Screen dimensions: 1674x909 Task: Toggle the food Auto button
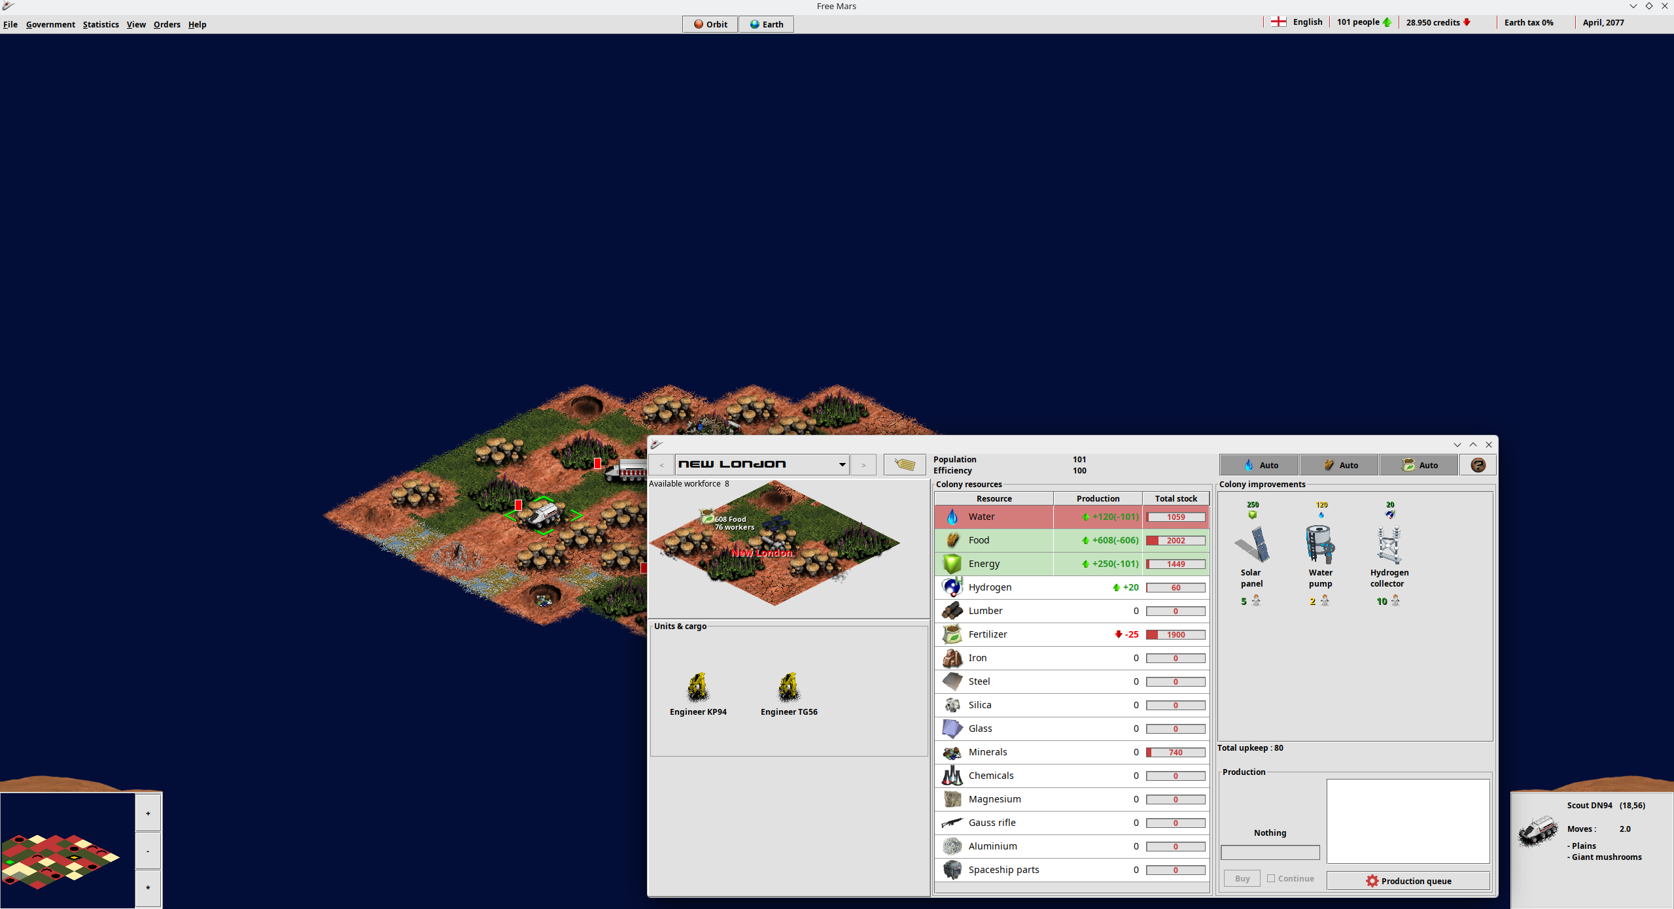[1339, 465]
